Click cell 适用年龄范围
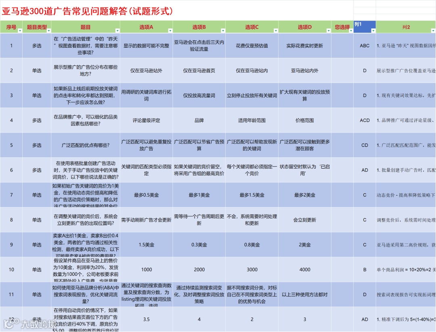 coord(252,121)
